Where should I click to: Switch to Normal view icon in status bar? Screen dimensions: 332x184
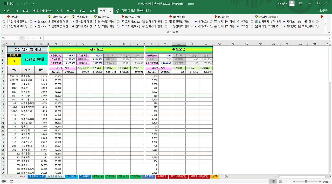tap(273, 182)
